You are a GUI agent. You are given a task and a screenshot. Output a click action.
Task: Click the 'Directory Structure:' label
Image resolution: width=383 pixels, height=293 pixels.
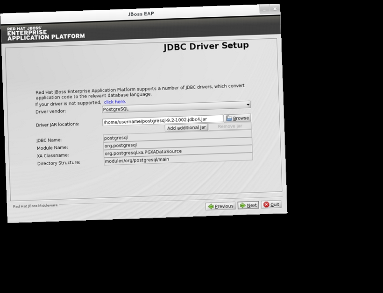(x=59, y=163)
